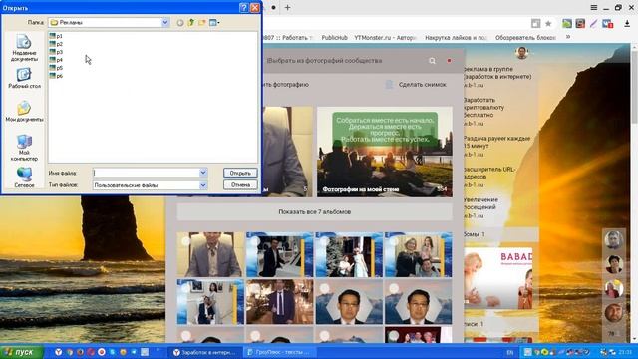This screenshot has width=638, height=359.
Task: Click the green extension icon in toolbar
Action: tap(567, 24)
